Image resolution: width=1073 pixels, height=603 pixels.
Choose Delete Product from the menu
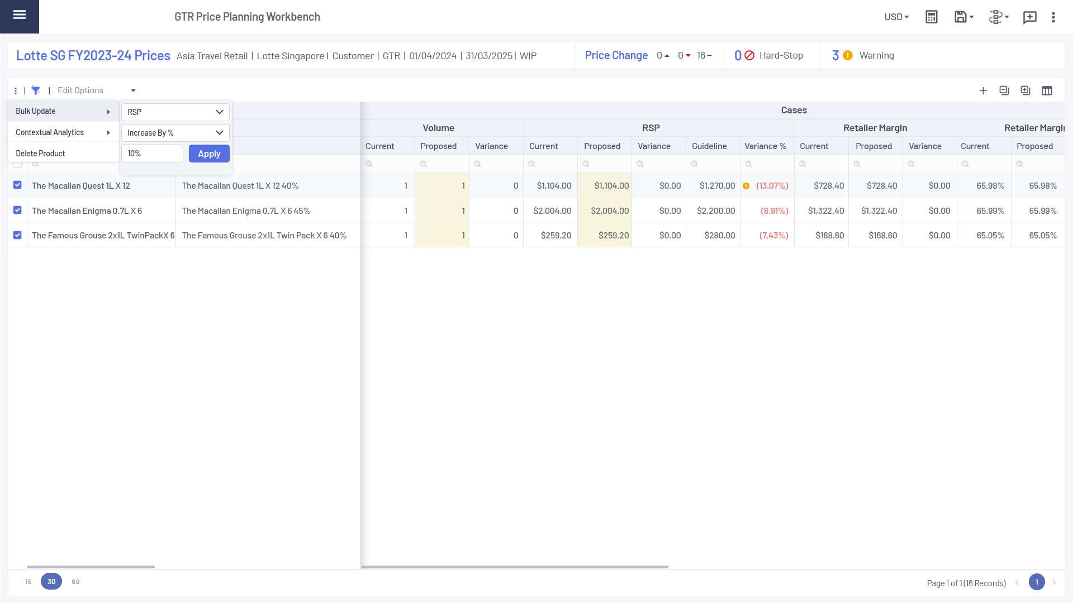40,154
